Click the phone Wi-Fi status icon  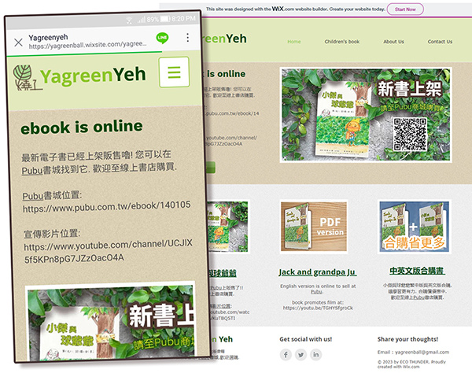(x=129, y=20)
